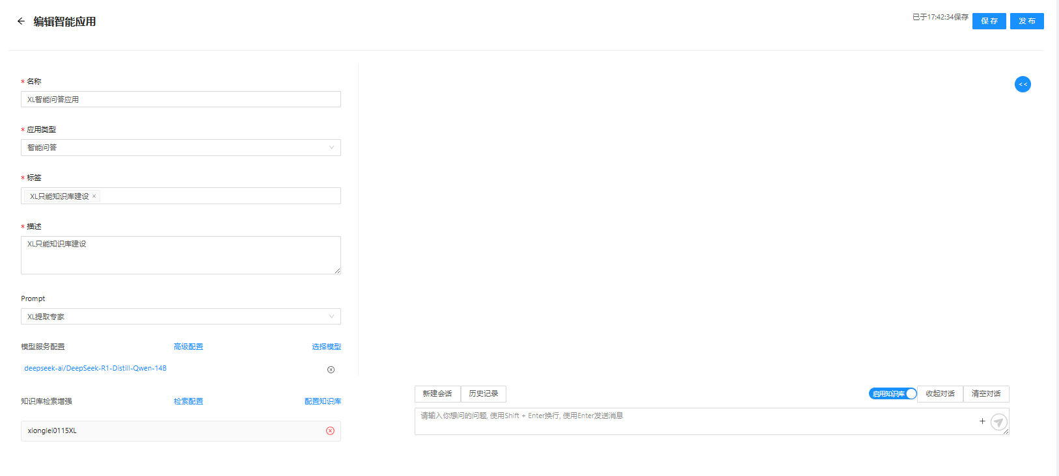Viewport: 1059px width, 476px height.
Task: Click the back arrow icon
Action: 21,21
